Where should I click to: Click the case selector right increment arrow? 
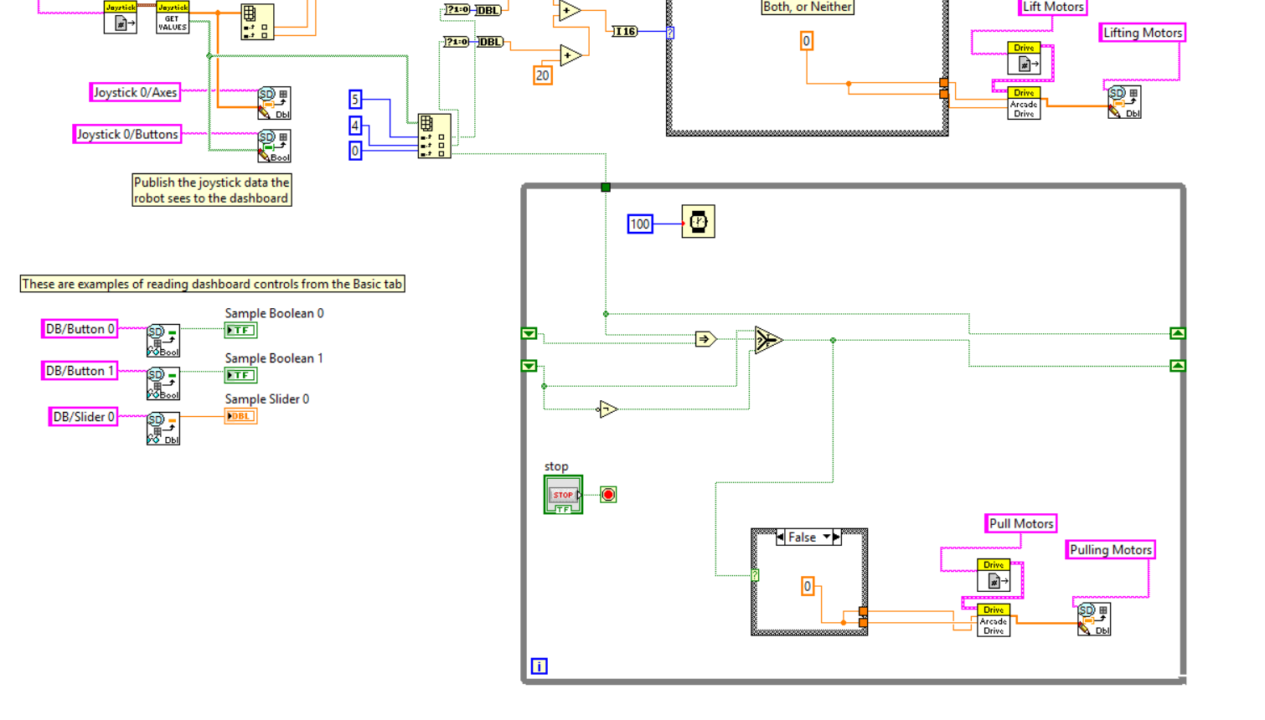click(837, 537)
